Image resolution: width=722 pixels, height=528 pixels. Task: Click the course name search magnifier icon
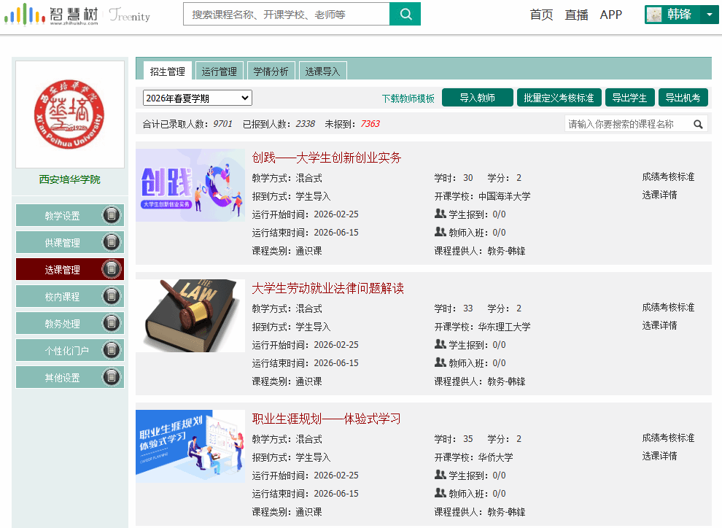tap(698, 124)
